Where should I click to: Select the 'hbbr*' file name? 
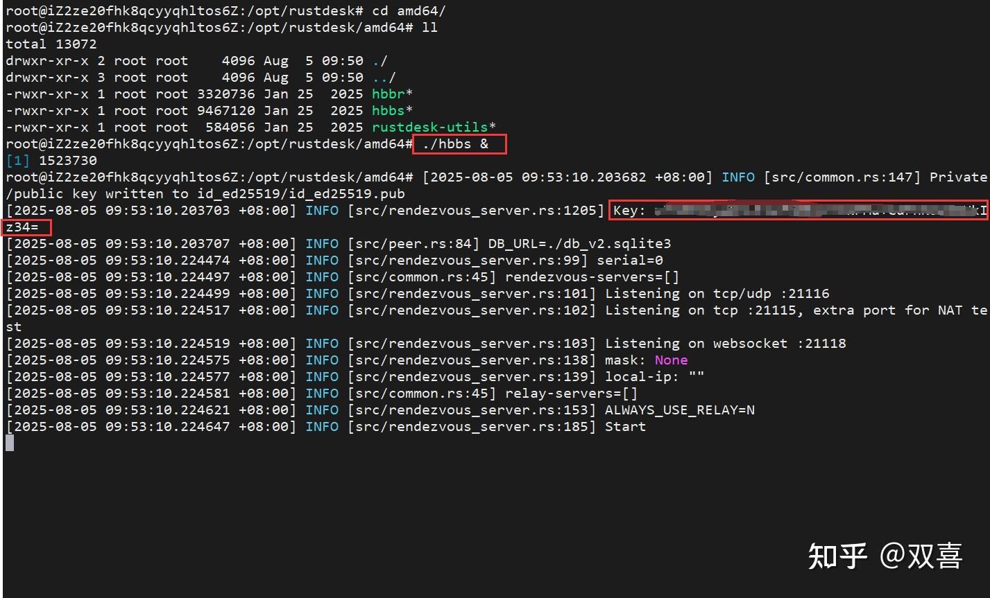[x=393, y=94]
